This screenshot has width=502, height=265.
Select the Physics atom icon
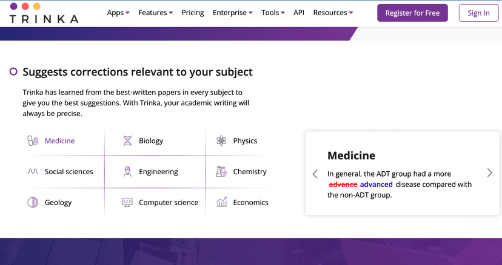pos(221,140)
